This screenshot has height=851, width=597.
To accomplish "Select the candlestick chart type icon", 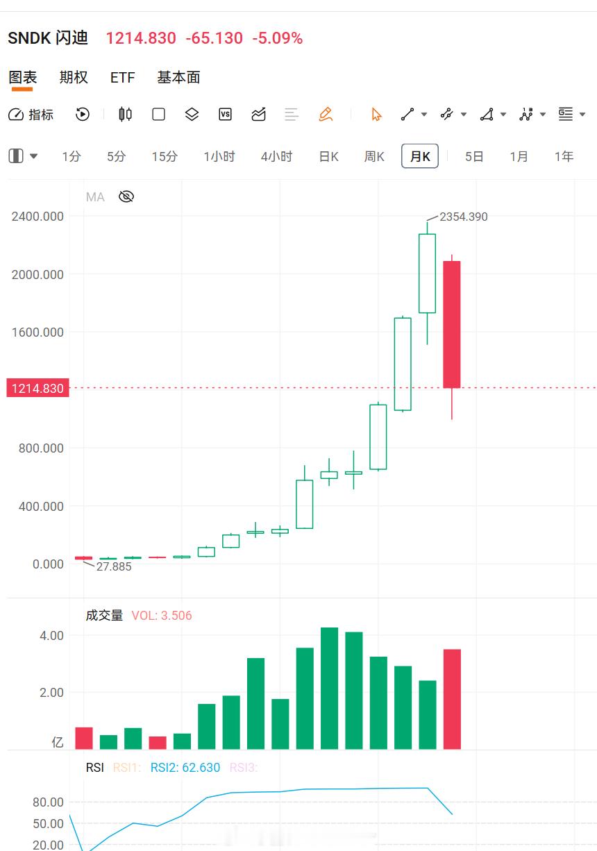I will pyautogui.click(x=125, y=115).
